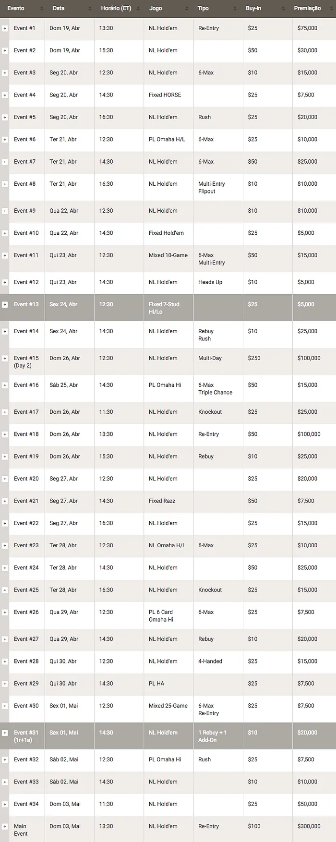Click plus icon beside Event #13
The height and width of the screenshot is (842, 336).
[x=5, y=305]
